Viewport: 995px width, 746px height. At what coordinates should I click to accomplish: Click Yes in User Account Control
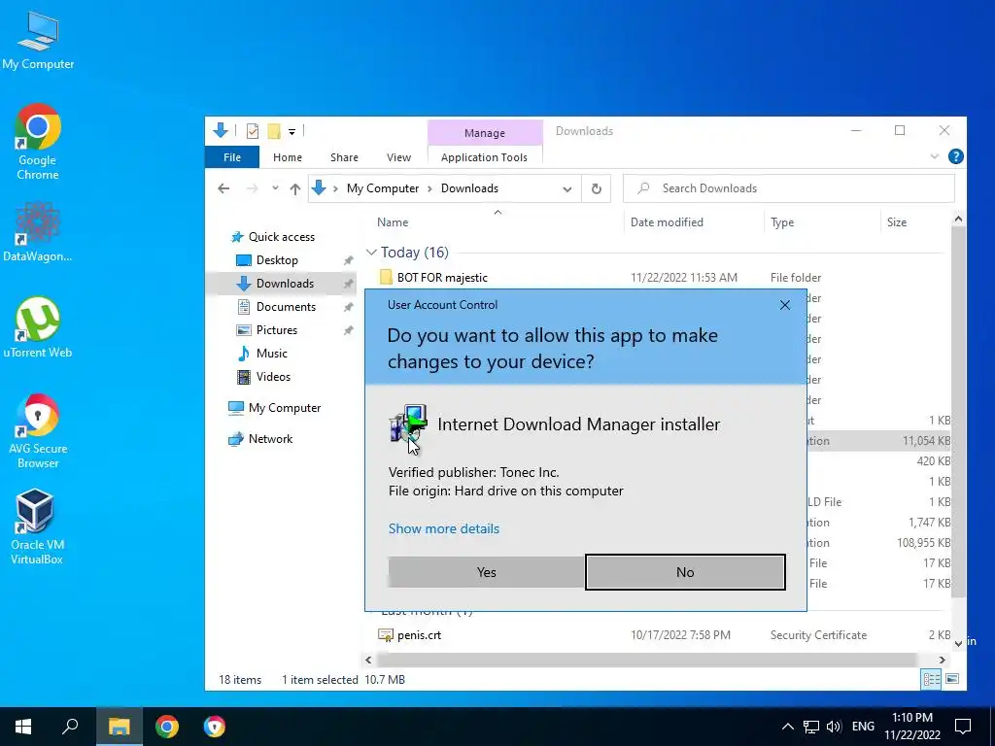pyautogui.click(x=486, y=572)
